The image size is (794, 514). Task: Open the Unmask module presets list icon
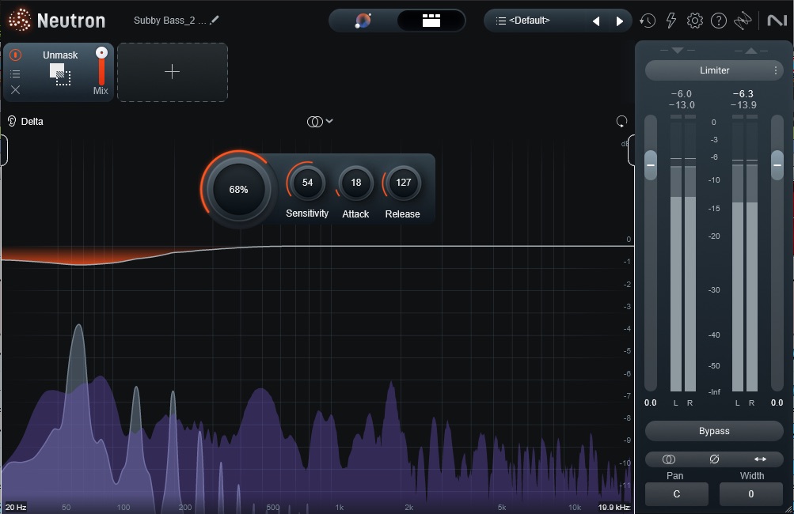(x=16, y=74)
